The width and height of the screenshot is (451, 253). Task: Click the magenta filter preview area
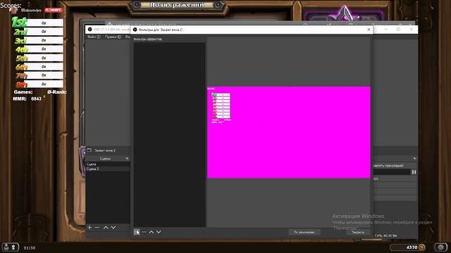coord(288,132)
